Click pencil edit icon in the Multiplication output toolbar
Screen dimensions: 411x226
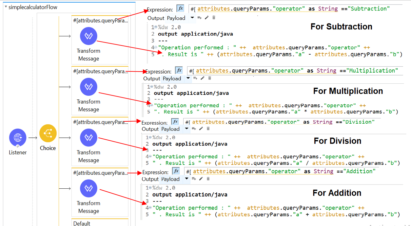pos(202,78)
